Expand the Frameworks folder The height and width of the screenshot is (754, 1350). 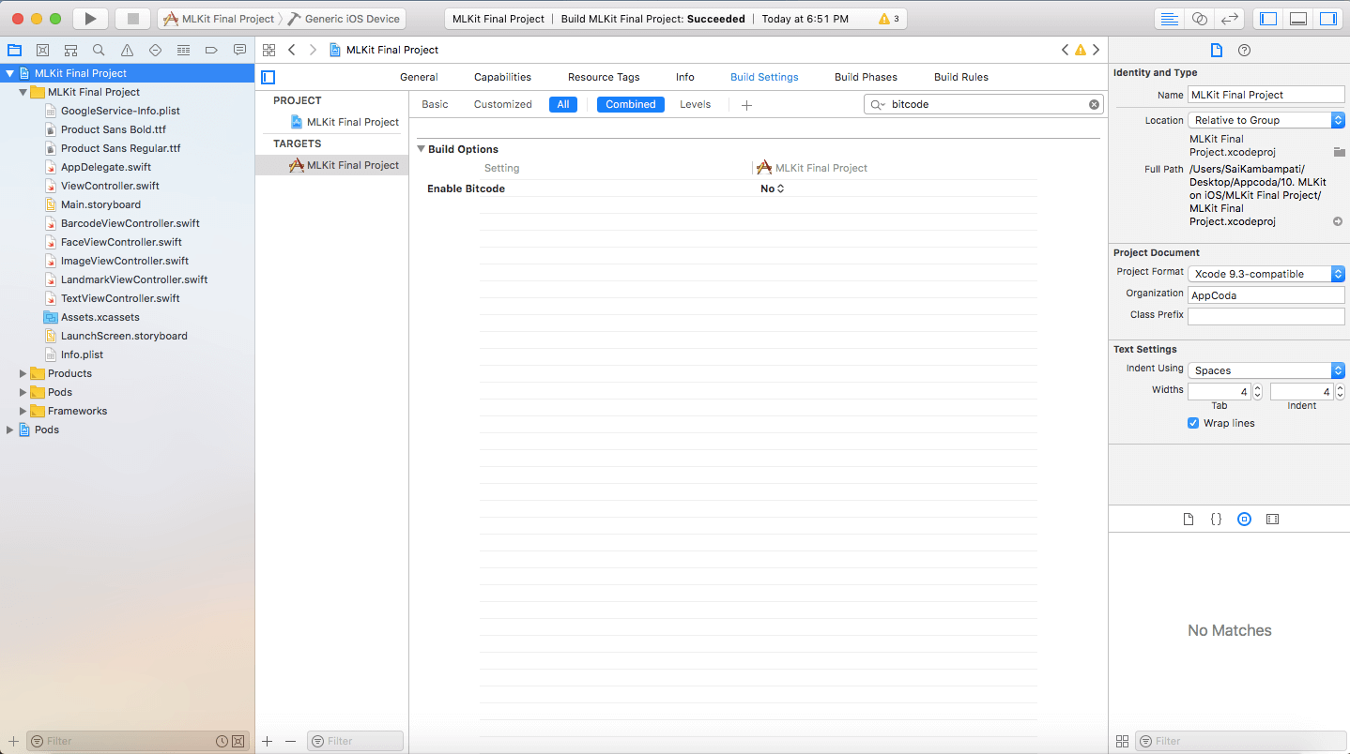tap(23, 411)
